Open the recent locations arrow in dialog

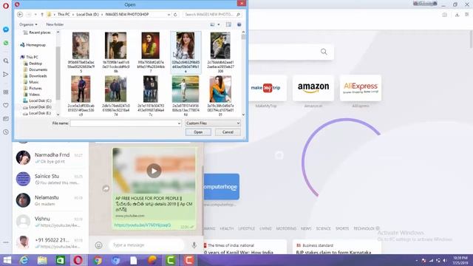pos(35,15)
